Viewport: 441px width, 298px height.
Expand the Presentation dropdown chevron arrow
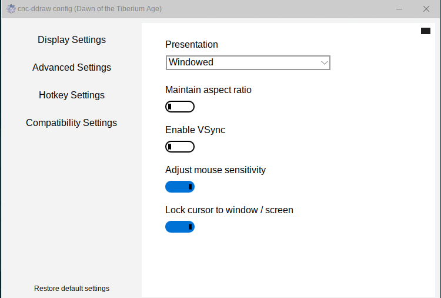[x=324, y=63]
